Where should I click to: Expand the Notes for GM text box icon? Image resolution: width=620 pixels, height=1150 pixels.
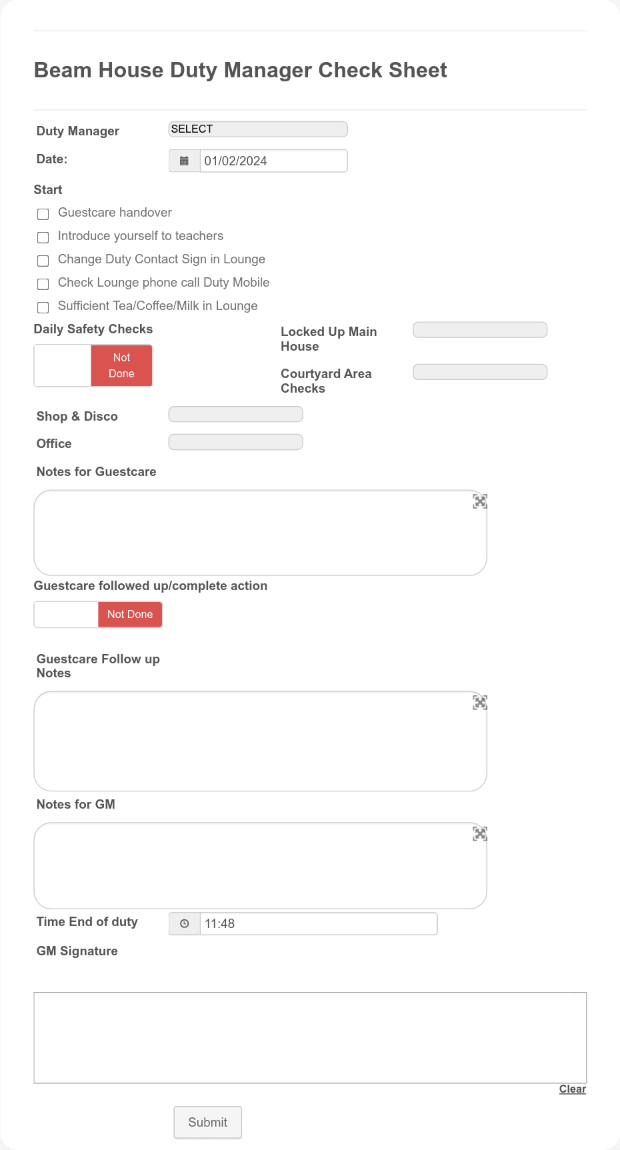pos(480,833)
